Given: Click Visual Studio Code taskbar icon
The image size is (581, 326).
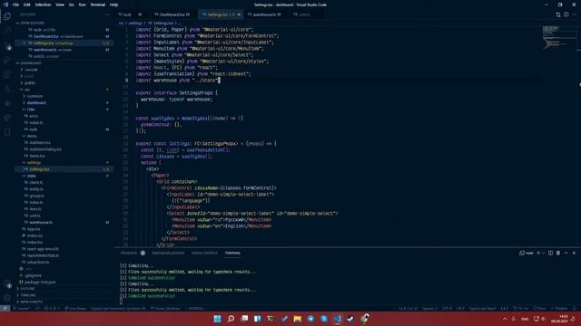Looking at the screenshot, I should click(x=337, y=319).
